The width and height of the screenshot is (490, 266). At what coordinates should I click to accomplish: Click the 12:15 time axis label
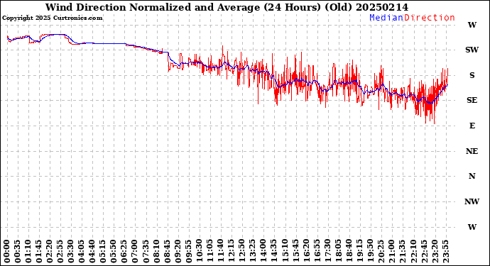pyautogui.click(x=232, y=252)
